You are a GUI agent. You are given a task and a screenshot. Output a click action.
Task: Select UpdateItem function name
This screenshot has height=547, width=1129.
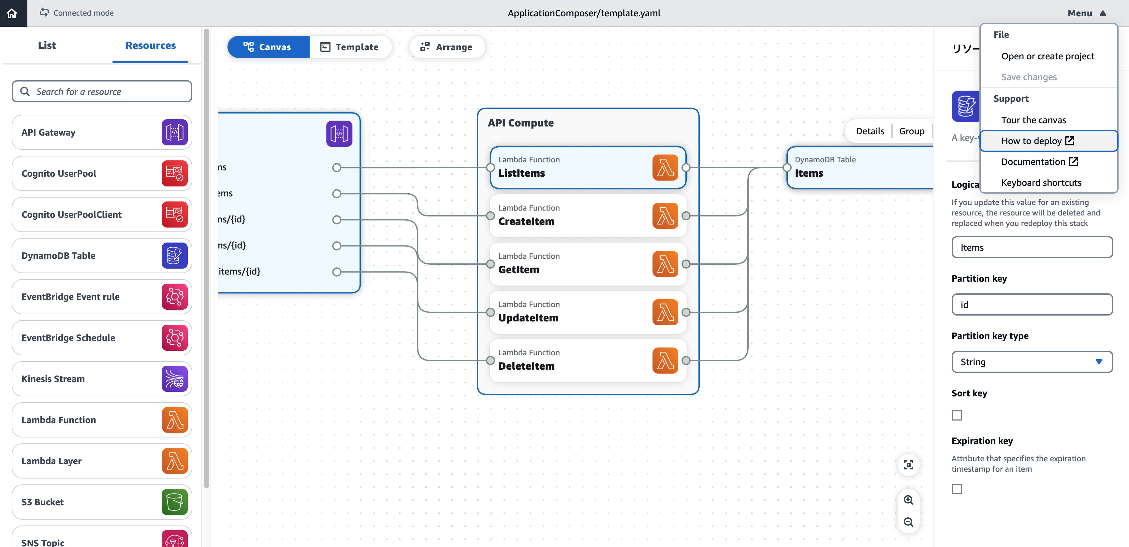coord(528,318)
